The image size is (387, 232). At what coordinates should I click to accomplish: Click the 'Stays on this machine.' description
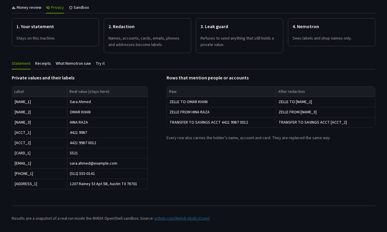click(36, 38)
